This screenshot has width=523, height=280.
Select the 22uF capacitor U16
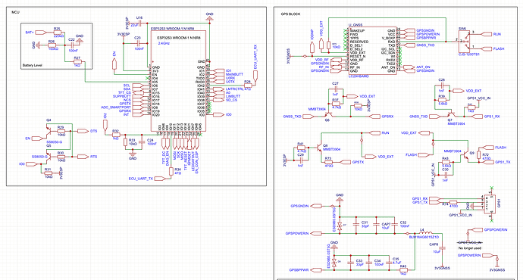(x=139, y=23)
